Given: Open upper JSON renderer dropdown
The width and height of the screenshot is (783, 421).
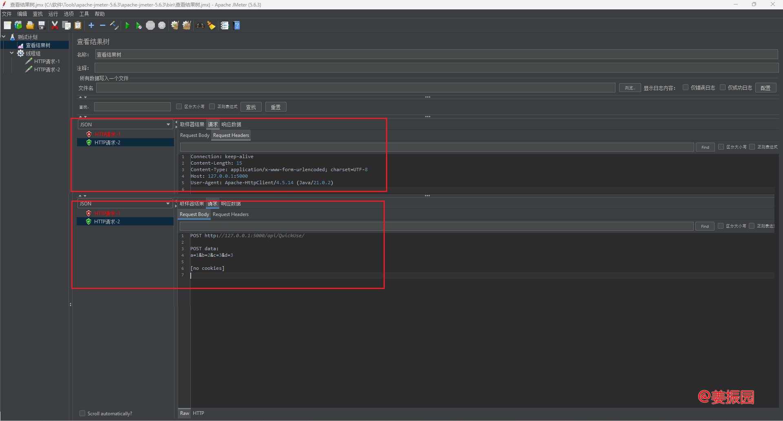Looking at the screenshot, I should click(125, 124).
